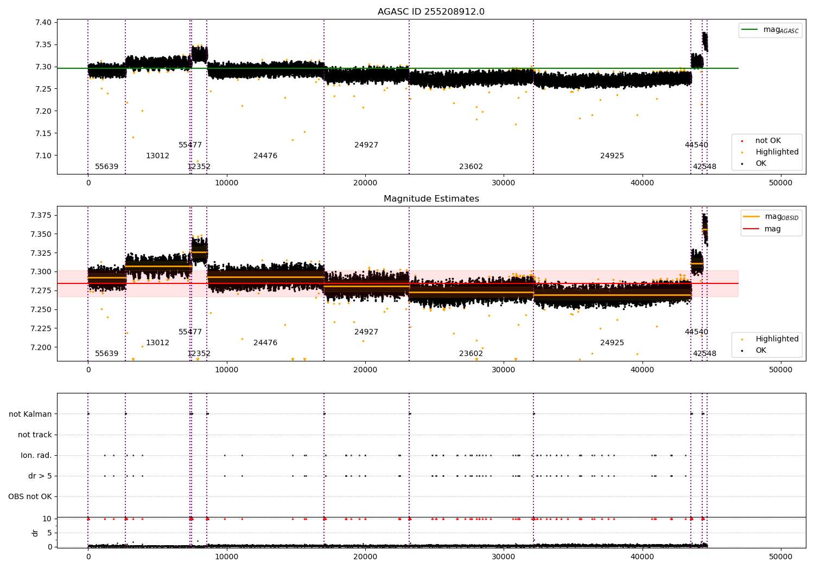Click the red 'mag' legend line sample
This screenshot has width=814, height=569.
752,229
